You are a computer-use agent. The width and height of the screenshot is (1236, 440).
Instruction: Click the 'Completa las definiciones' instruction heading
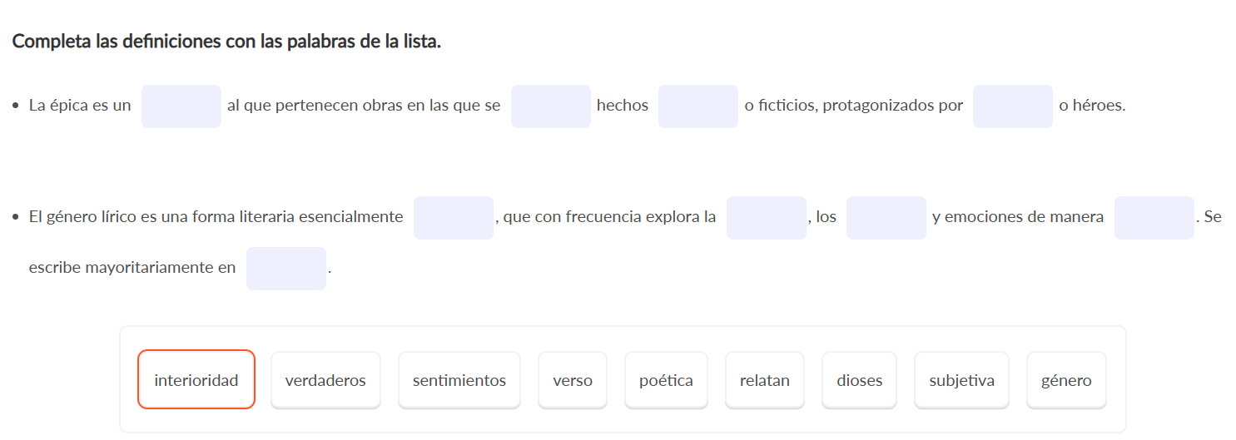(226, 42)
